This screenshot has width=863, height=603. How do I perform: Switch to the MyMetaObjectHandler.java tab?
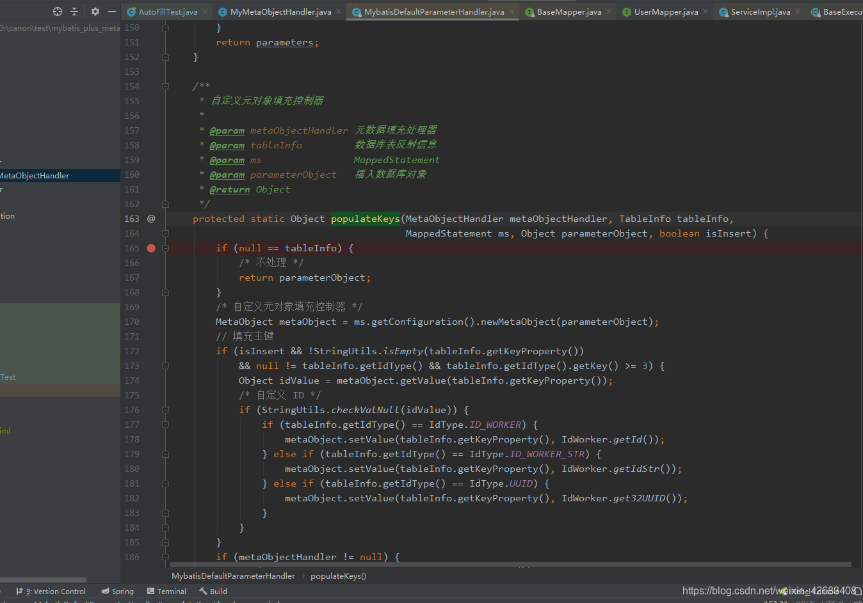[280, 12]
